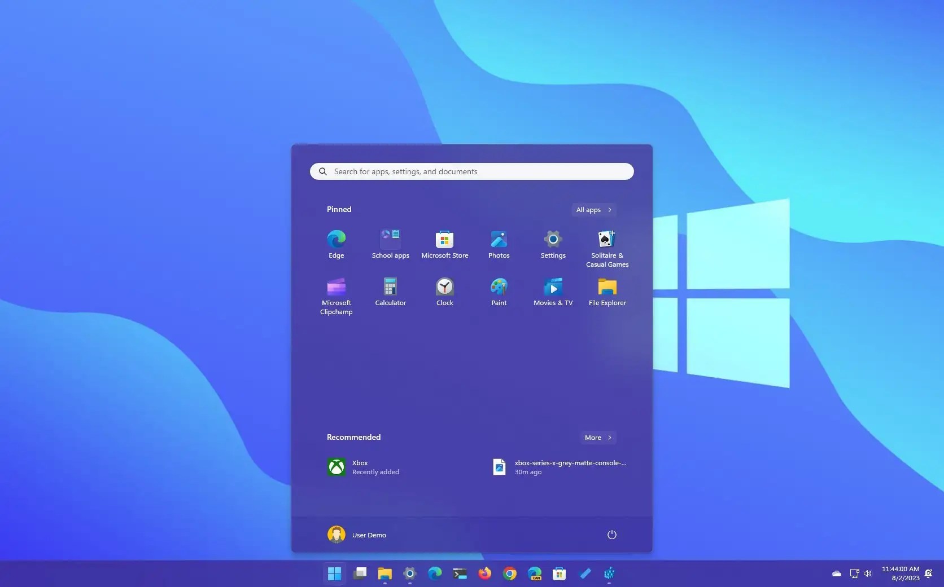This screenshot has width=944, height=587.
Task: Open Paint from the pinned apps
Action: (499, 292)
